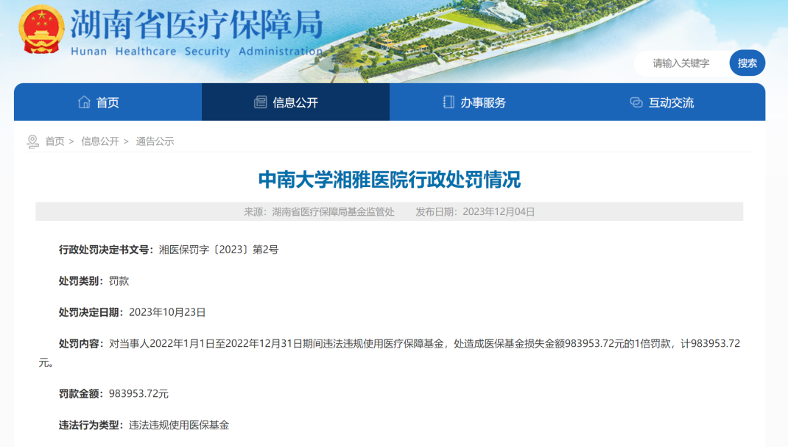The height and width of the screenshot is (447, 788).
Task: Click the 来源 湖南省医疗保障局基金监管处 text
Action: [319, 212]
